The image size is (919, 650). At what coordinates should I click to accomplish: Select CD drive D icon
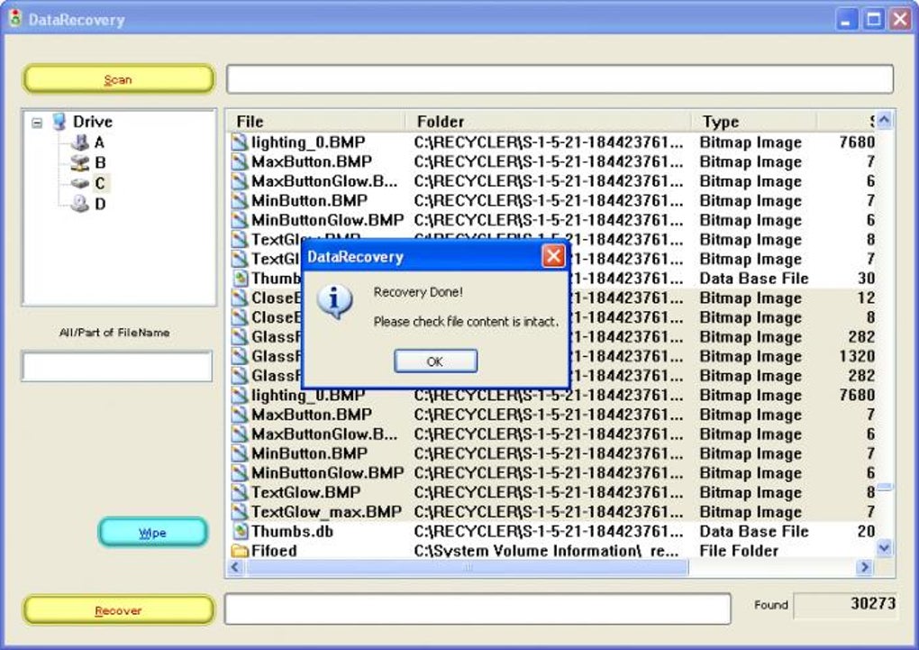click(x=79, y=204)
